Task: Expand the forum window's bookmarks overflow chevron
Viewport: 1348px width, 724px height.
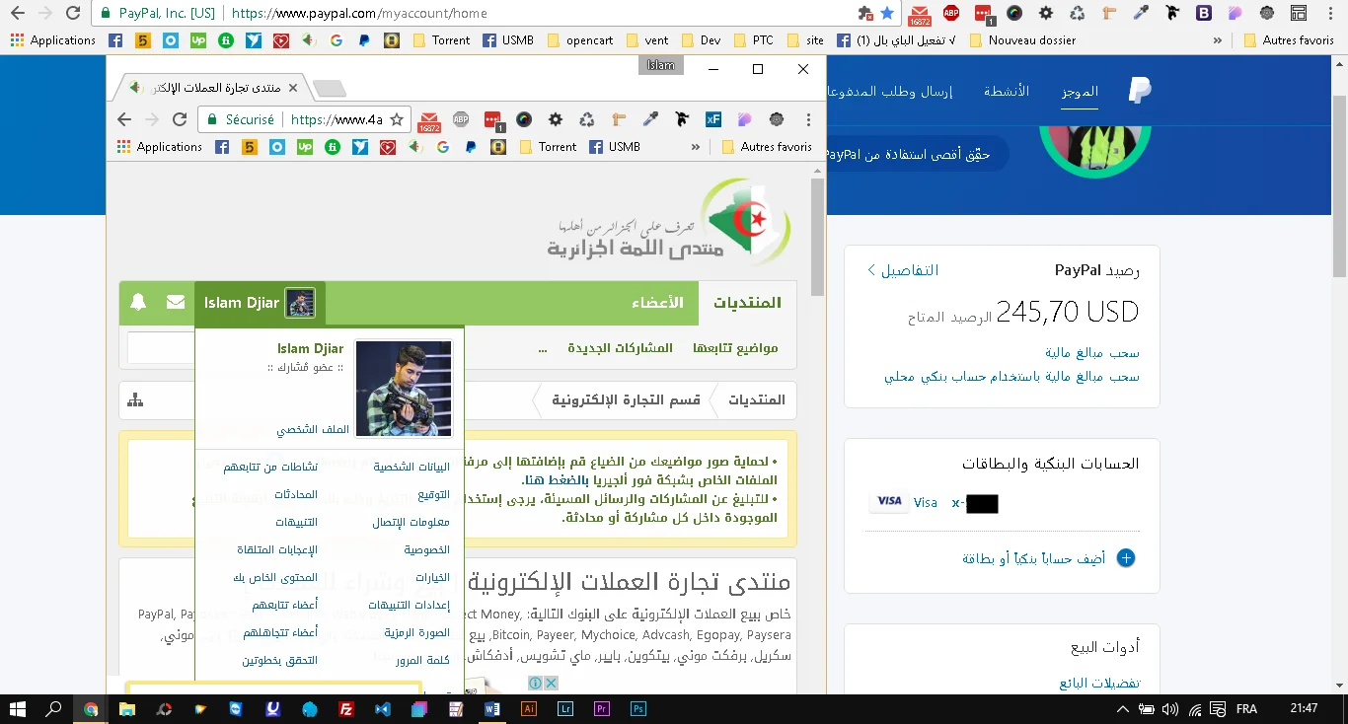Action: 696,147
